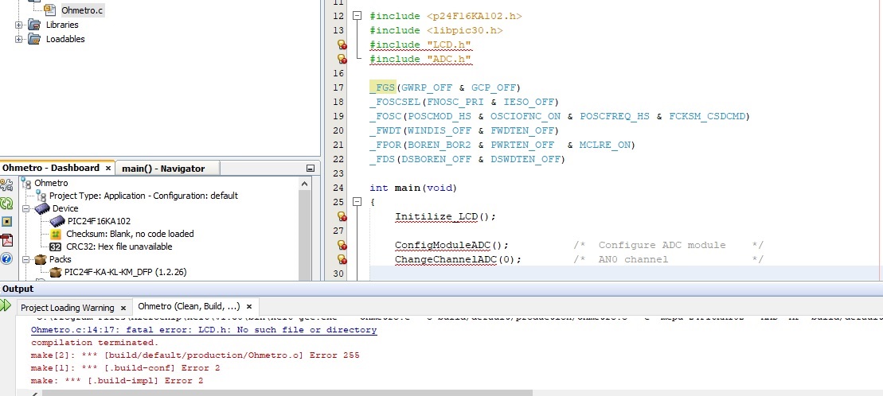Select Project Type: Application row

pyautogui.click(x=143, y=196)
